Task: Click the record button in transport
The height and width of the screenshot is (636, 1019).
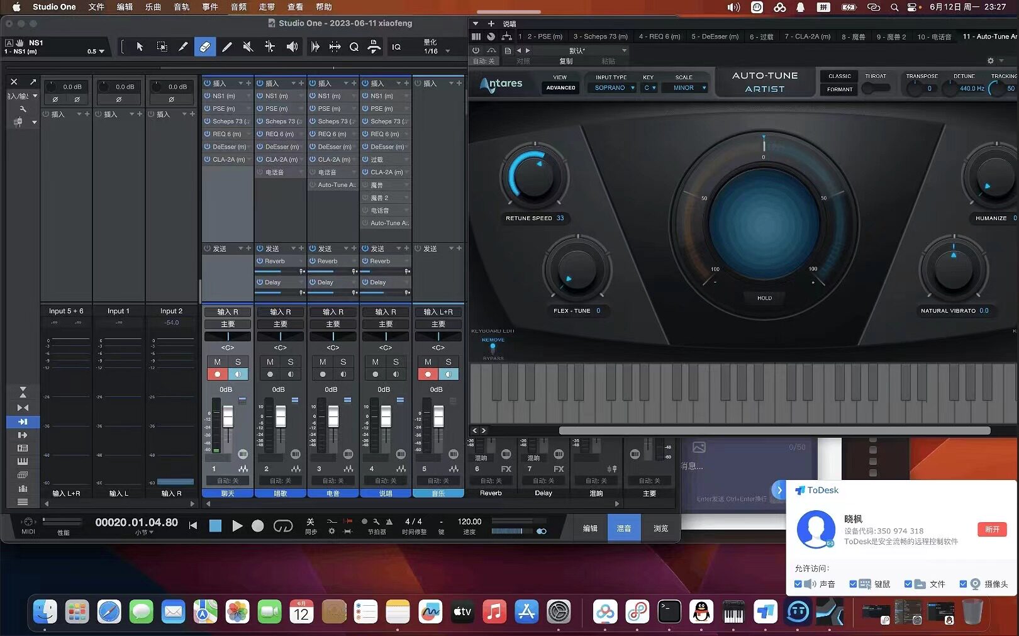Action: point(258,526)
